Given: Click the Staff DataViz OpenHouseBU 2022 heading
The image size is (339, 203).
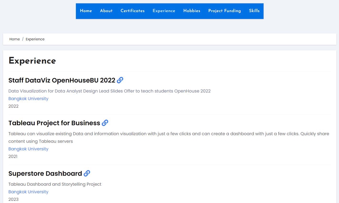Looking at the screenshot, I should [62, 80].
